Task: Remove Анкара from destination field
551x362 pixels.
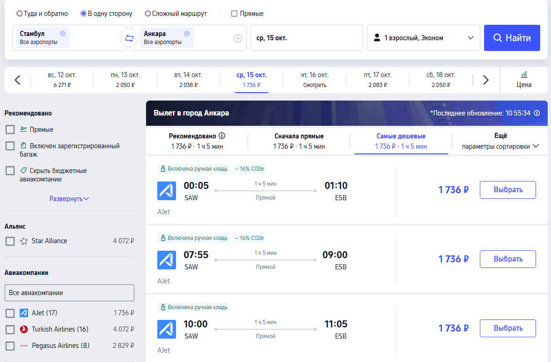Action: coord(187,33)
